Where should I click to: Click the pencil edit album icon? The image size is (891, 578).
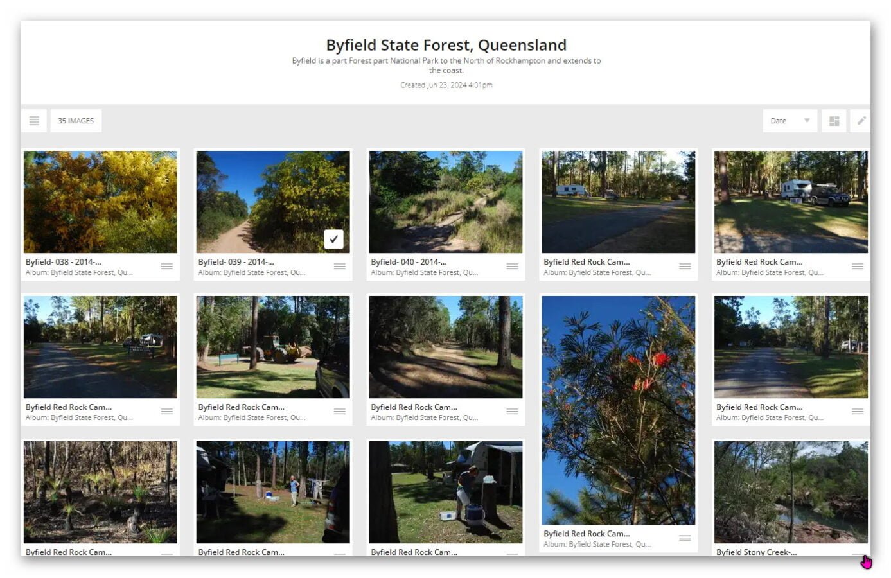coord(861,121)
